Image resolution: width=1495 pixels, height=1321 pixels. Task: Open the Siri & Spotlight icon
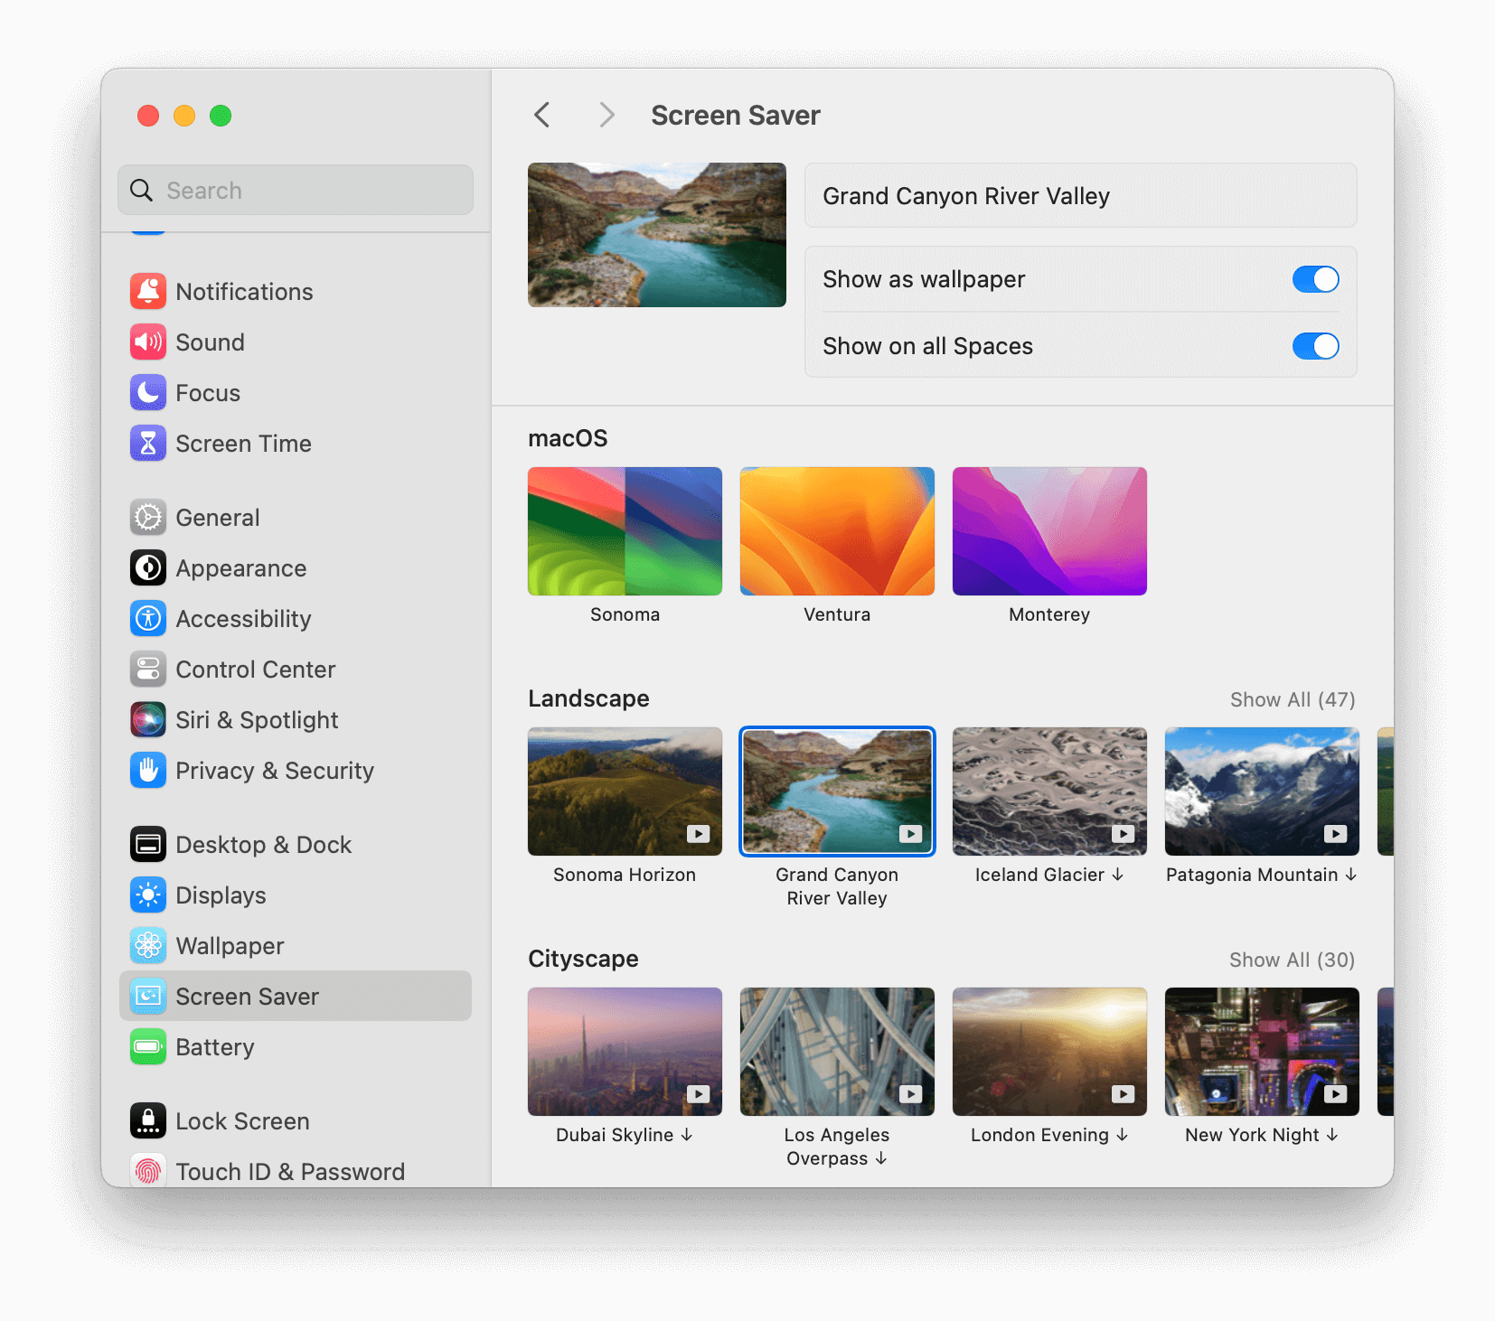click(x=148, y=719)
